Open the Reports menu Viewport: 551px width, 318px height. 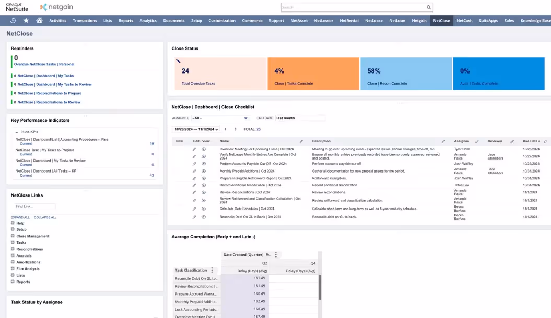coord(126,21)
